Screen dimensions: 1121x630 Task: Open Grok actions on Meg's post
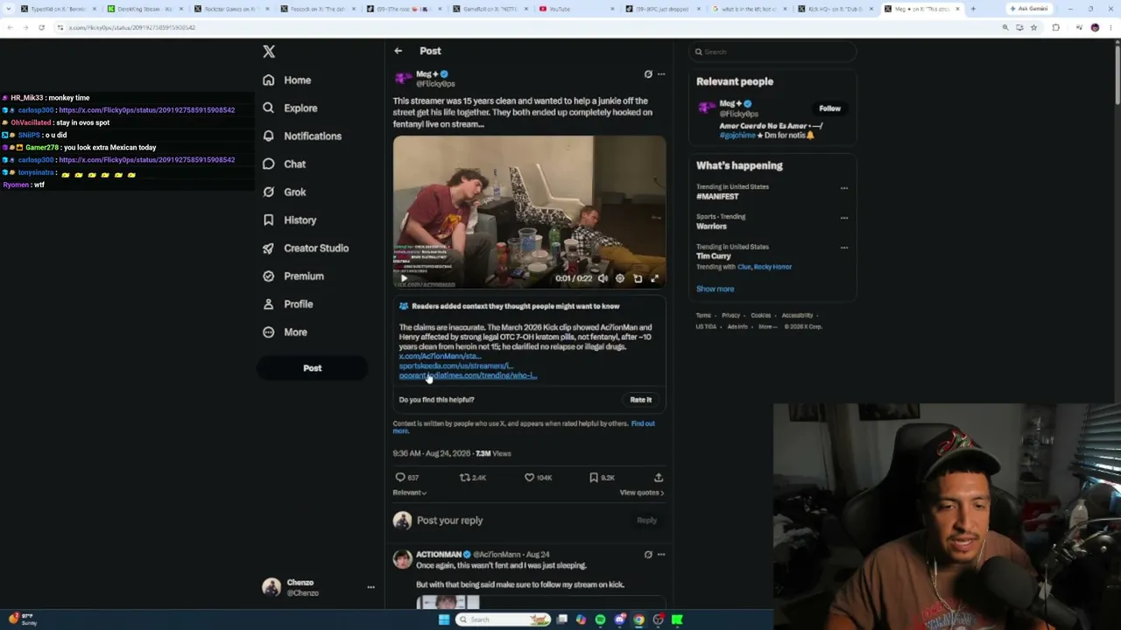(x=648, y=74)
